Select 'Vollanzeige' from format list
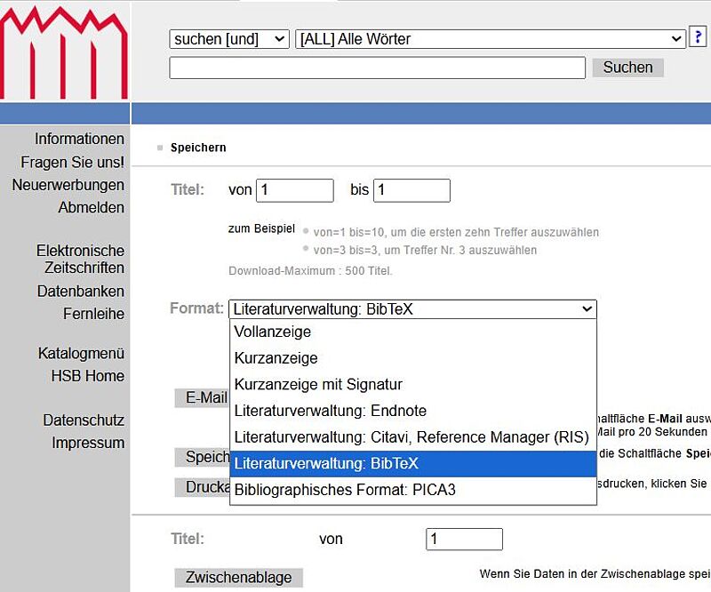The image size is (711, 592). coord(273,332)
